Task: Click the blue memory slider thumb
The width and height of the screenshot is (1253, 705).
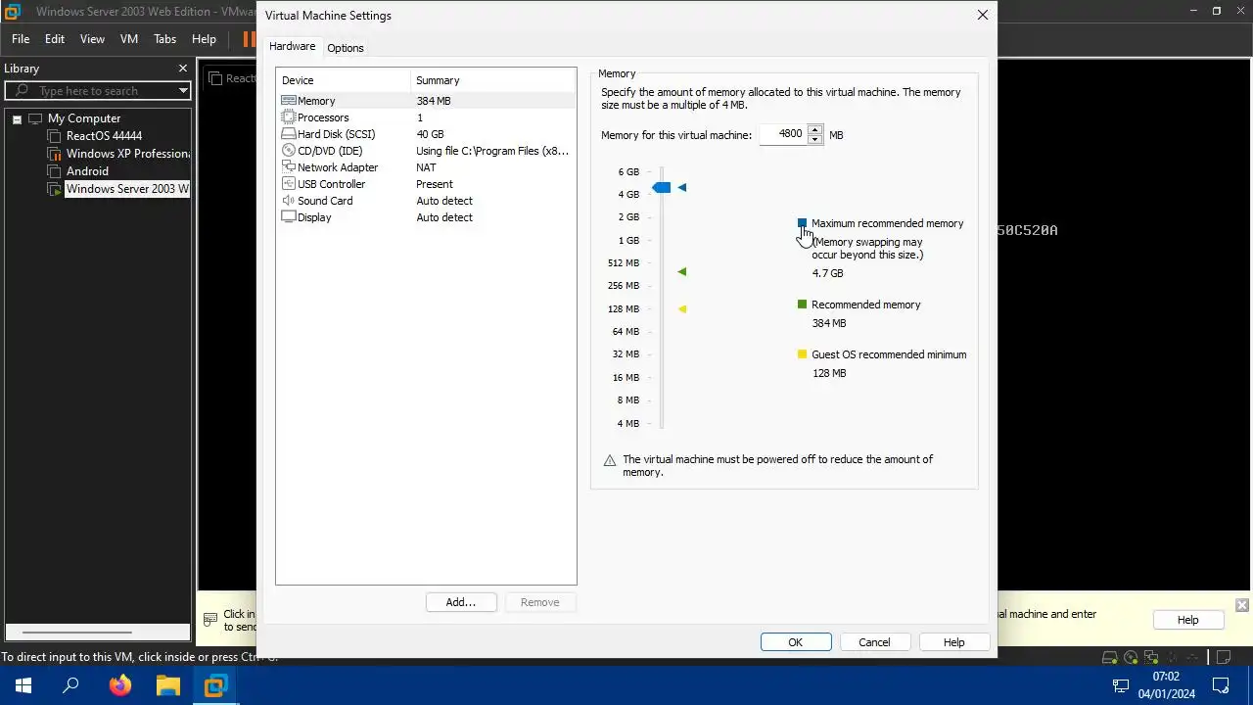Action: (662, 187)
